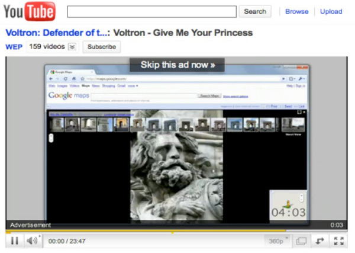Image resolution: width=355 pixels, height=253 pixels.
Task: Select the Street View thumbnail at the strip's end
Action: point(293,124)
